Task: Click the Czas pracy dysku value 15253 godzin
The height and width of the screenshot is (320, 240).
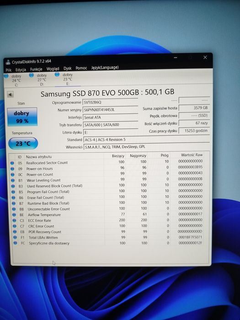Action: tap(194, 131)
